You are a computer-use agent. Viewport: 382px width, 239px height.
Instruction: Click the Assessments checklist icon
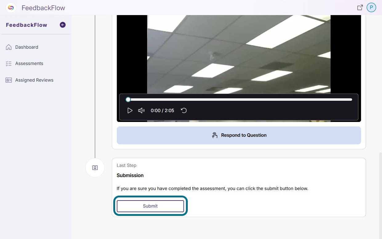pyautogui.click(x=9, y=63)
